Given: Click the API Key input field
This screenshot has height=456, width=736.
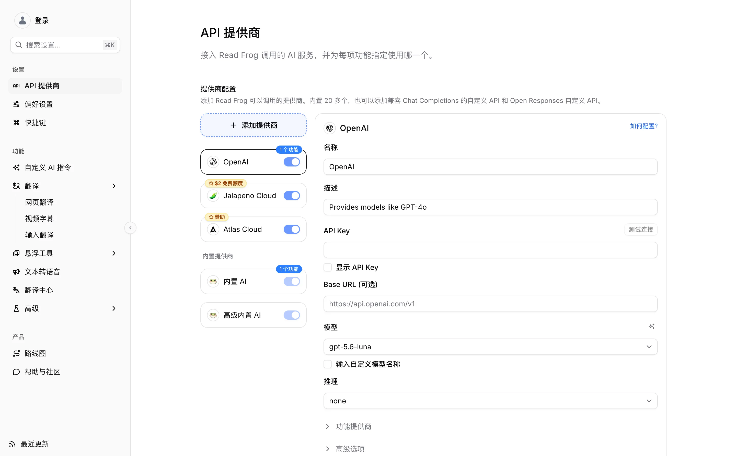Looking at the screenshot, I should pyautogui.click(x=490, y=250).
